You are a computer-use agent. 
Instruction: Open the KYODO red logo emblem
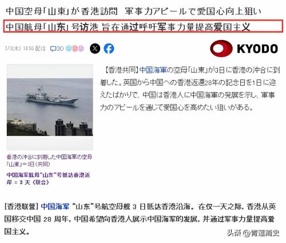pyautogui.click(x=221, y=49)
